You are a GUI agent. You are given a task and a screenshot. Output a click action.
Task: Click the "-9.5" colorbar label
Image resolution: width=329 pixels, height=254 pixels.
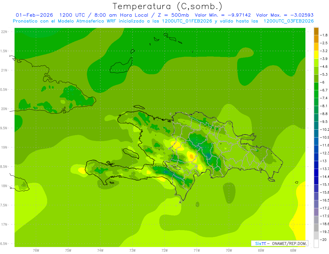click(x=324, y=121)
